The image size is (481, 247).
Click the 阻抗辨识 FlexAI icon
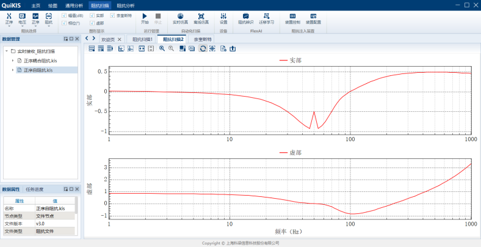(x=245, y=17)
